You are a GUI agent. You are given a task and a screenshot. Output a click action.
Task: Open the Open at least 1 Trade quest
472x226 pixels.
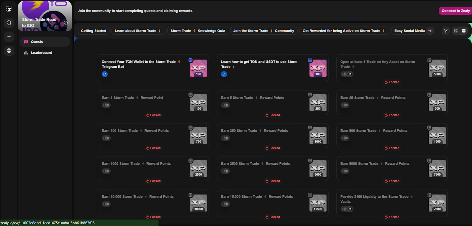pos(378,64)
